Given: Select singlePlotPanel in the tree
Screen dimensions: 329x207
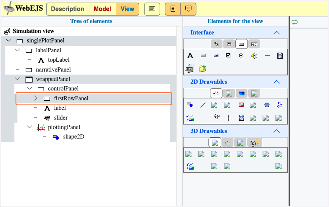Looking at the screenshot, I should click(x=46, y=41).
